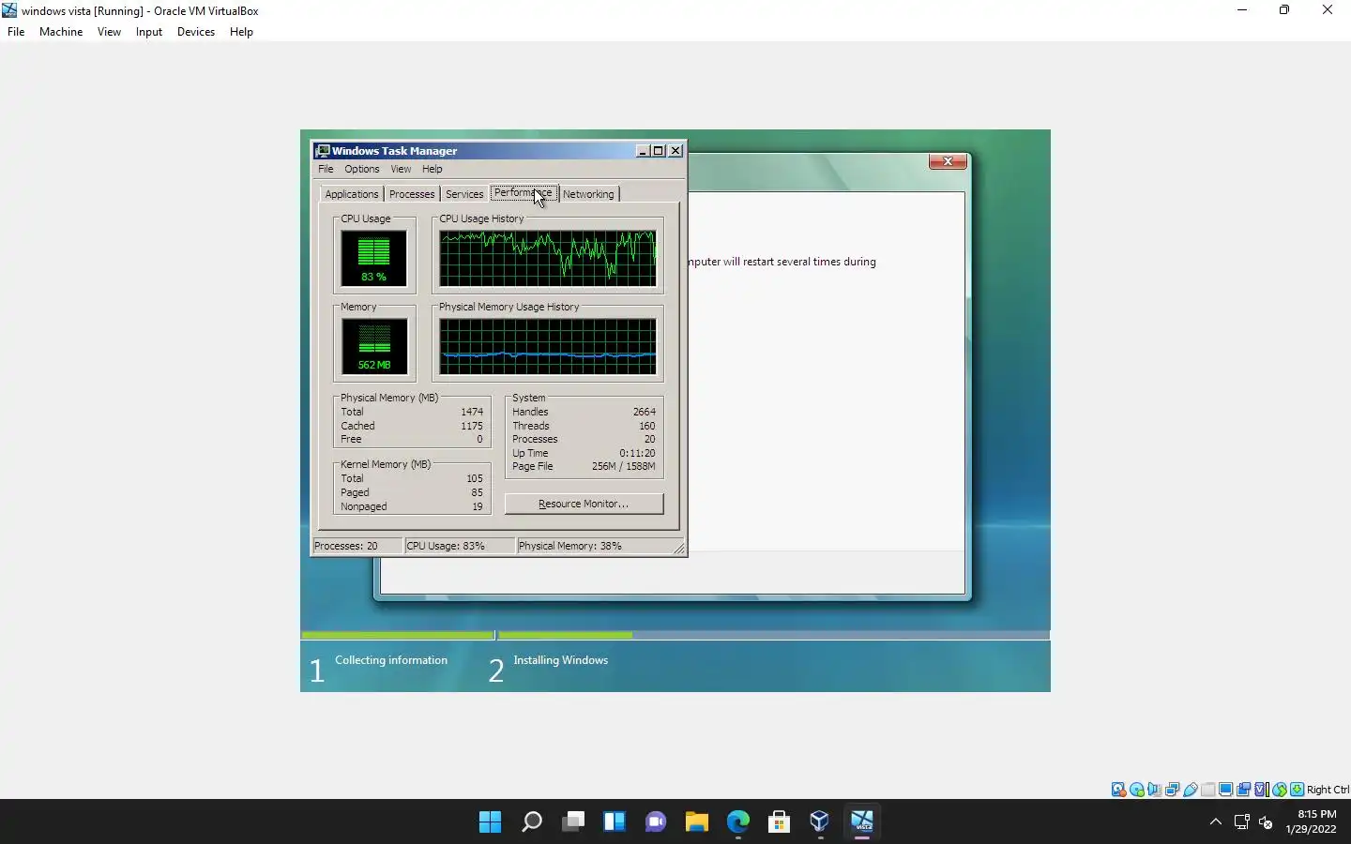Open VirtualBox View menu
The width and height of the screenshot is (1351, 844).
109,32
